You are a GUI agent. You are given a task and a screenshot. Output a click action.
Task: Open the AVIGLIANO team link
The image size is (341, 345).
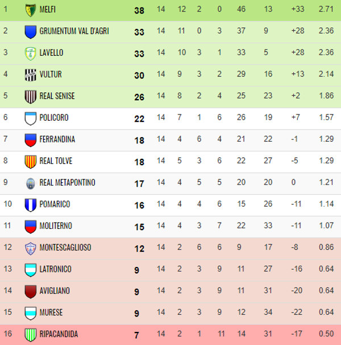tap(55, 291)
